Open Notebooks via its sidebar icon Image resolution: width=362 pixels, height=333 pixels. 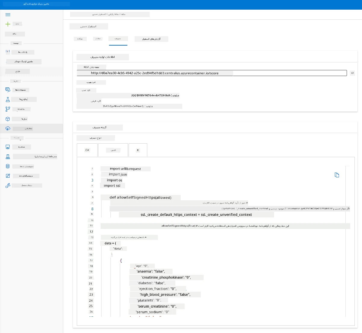pos(8,52)
